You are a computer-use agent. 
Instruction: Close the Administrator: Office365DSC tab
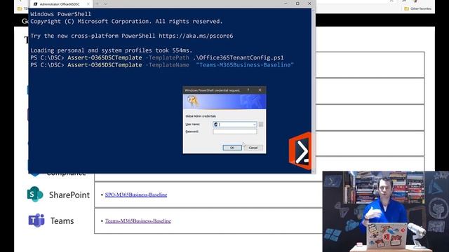(x=88, y=4)
